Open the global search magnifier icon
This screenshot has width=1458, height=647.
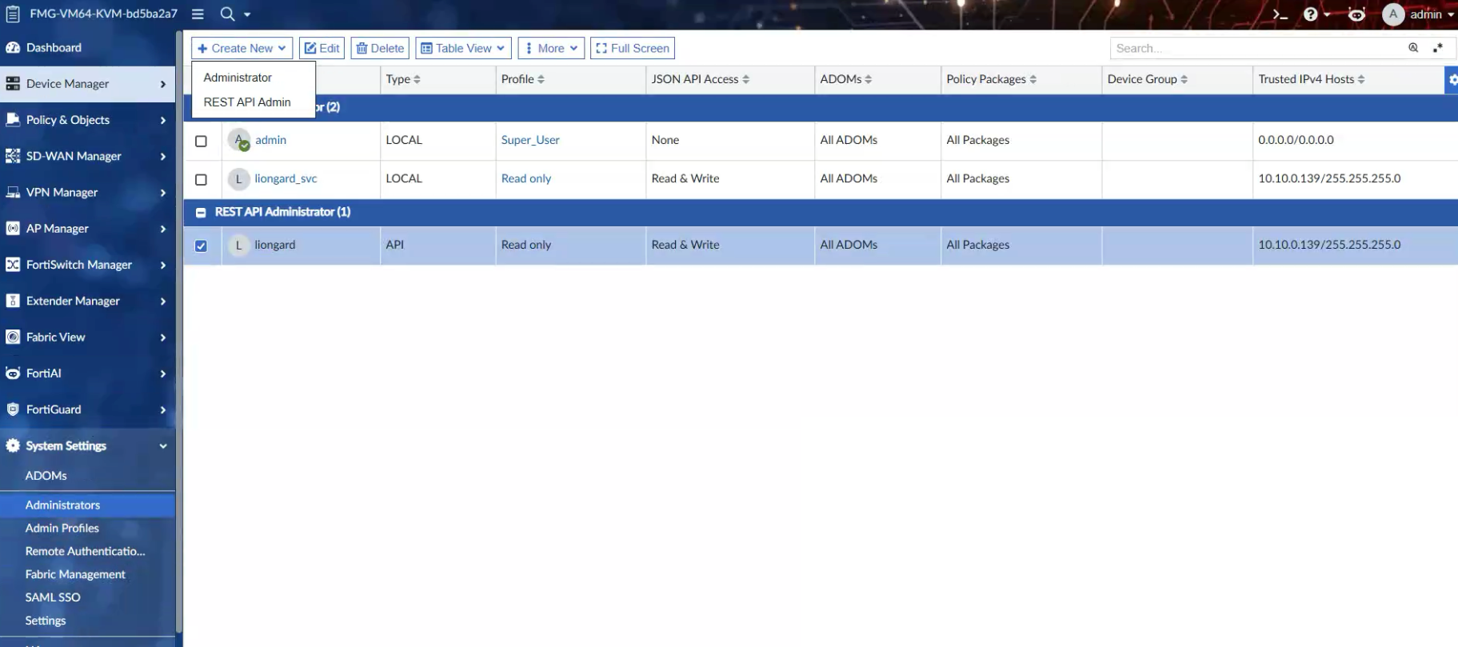(227, 14)
